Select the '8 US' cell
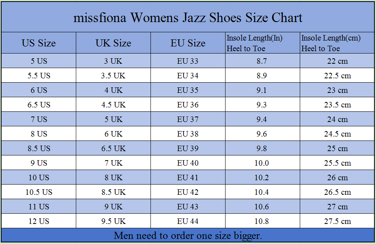 coord(39,134)
